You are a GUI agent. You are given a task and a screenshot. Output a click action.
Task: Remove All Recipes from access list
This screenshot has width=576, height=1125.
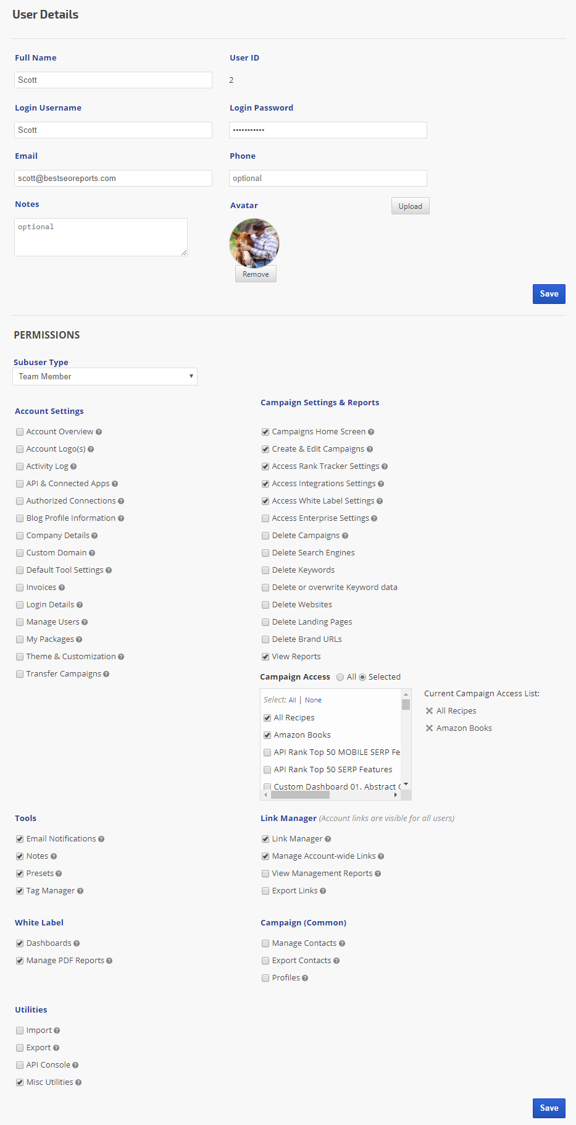pyautogui.click(x=429, y=711)
